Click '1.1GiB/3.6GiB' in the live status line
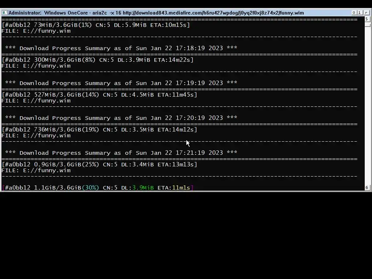 pos(58,188)
